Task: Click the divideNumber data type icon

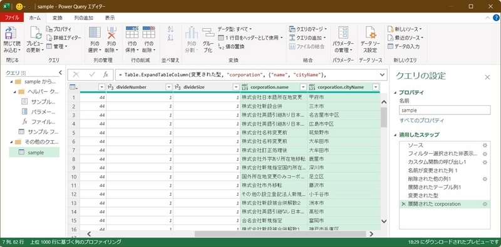Action: point(111,87)
